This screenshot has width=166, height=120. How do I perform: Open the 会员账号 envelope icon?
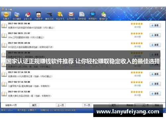(71, 16)
